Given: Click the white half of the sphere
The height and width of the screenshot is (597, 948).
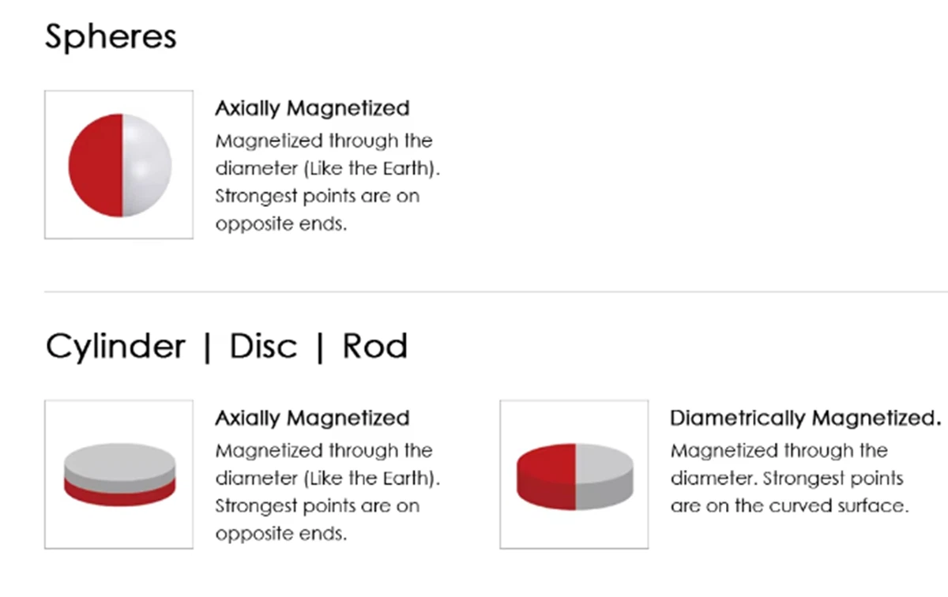Looking at the screenshot, I should pos(147,164).
